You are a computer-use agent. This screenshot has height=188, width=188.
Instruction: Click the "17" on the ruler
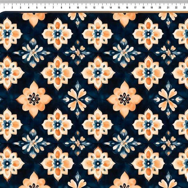tap(135, 8)
